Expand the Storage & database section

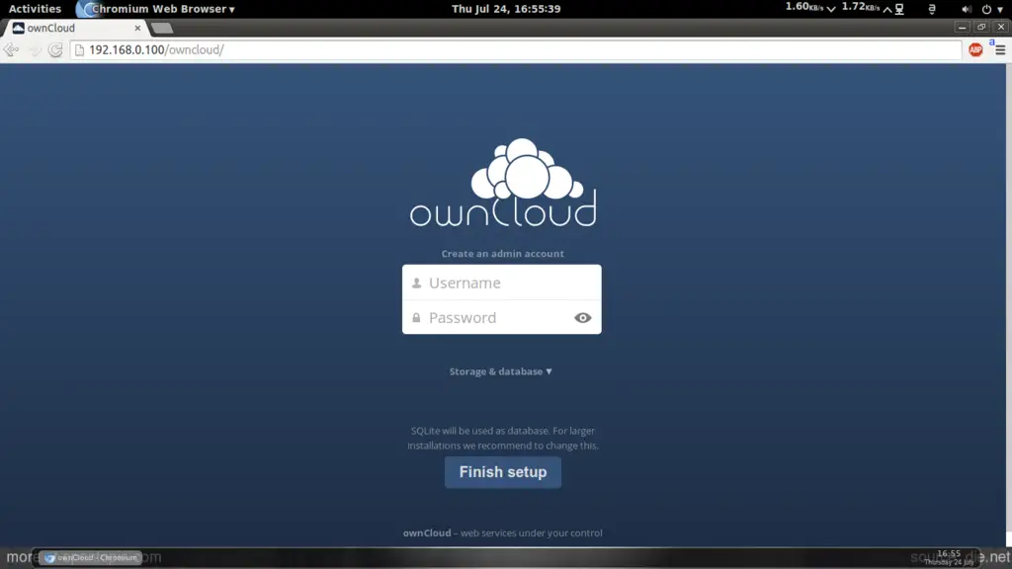pos(501,371)
